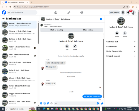Click the Find friends button
The image size is (139, 111).
[x=114, y=12]
